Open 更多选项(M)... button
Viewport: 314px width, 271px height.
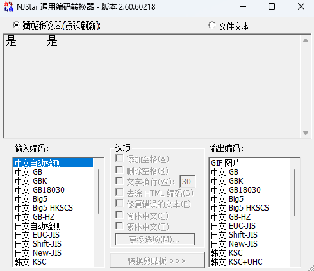coord(155,240)
